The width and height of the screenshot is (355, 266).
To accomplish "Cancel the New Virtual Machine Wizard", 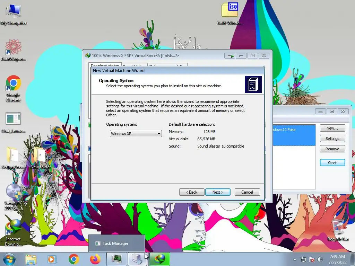I will pos(247,192).
